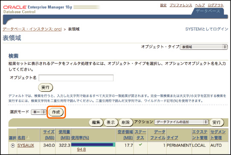This screenshot has height=155, width=231.
Task: Click the 17.7 free space value
Action: pos(129,146)
